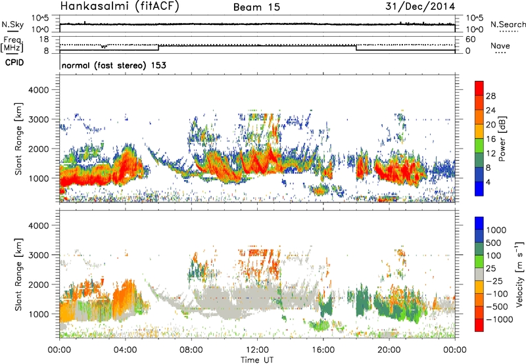Click the left '10^5' noise axis tick
The image size is (526, 364).
pos(40,18)
